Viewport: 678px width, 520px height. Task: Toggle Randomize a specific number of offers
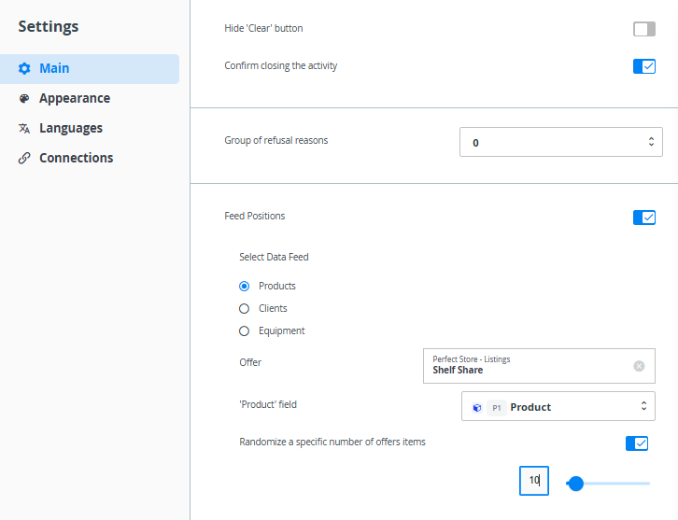637,443
